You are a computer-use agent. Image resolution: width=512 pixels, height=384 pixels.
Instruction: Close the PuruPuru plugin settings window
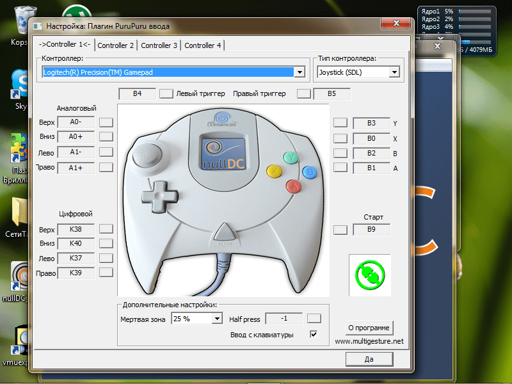click(396, 23)
